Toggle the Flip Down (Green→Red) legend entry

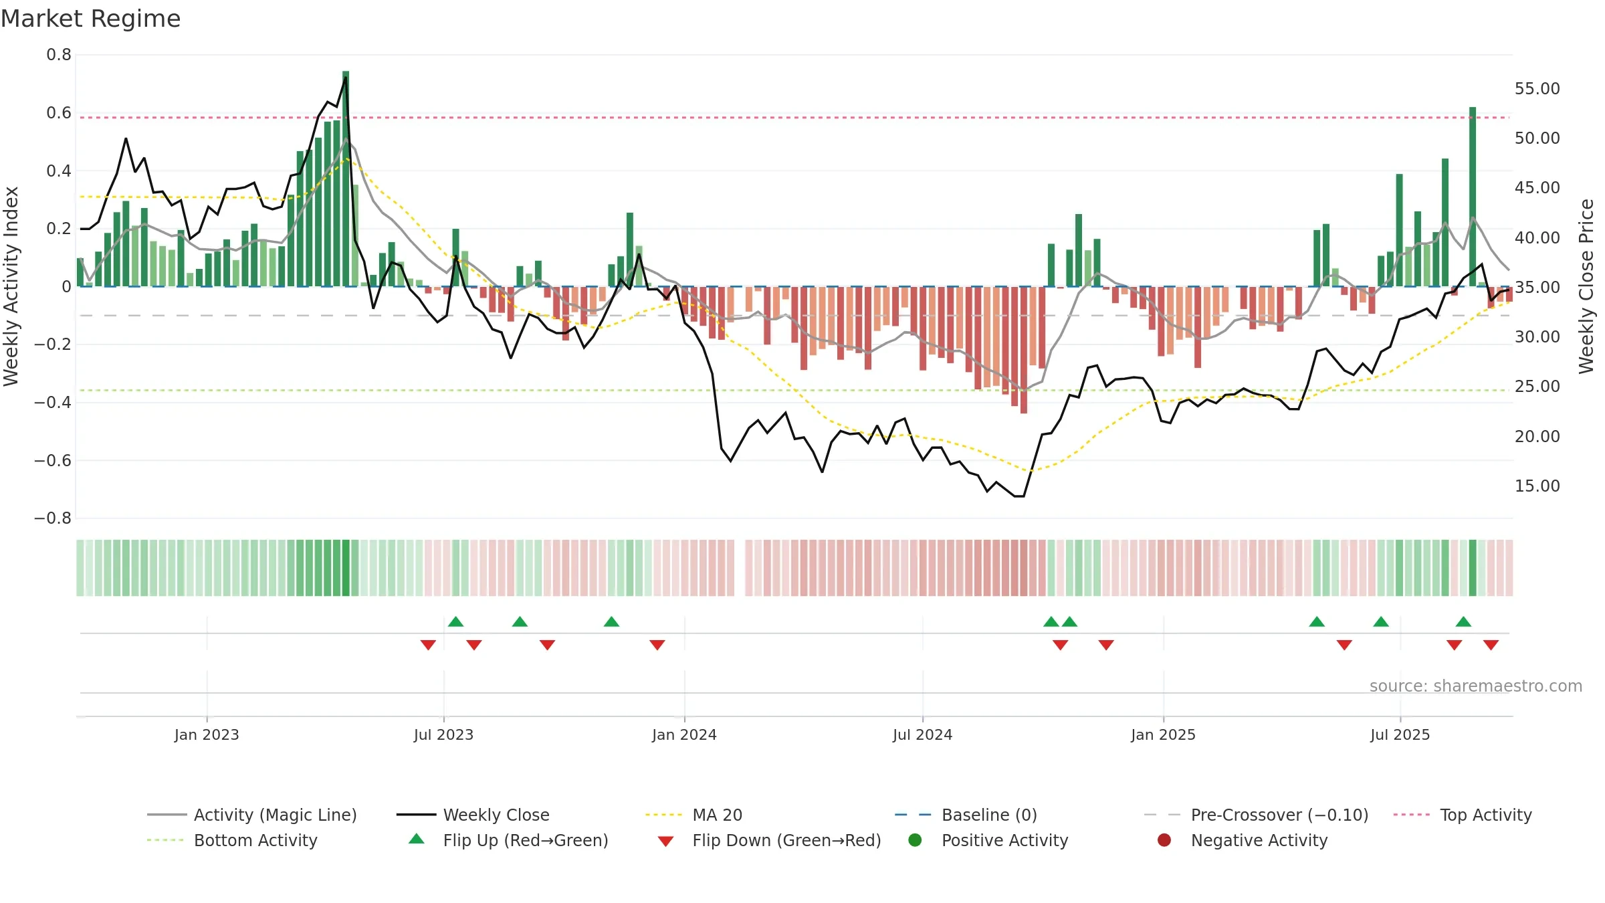pos(769,840)
